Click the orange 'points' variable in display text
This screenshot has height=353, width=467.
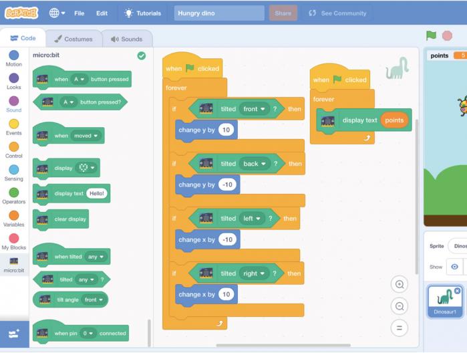(x=394, y=120)
